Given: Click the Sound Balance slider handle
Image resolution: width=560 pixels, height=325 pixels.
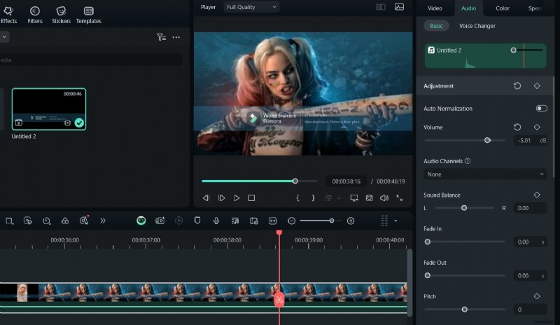Looking at the screenshot, I should point(464,208).
